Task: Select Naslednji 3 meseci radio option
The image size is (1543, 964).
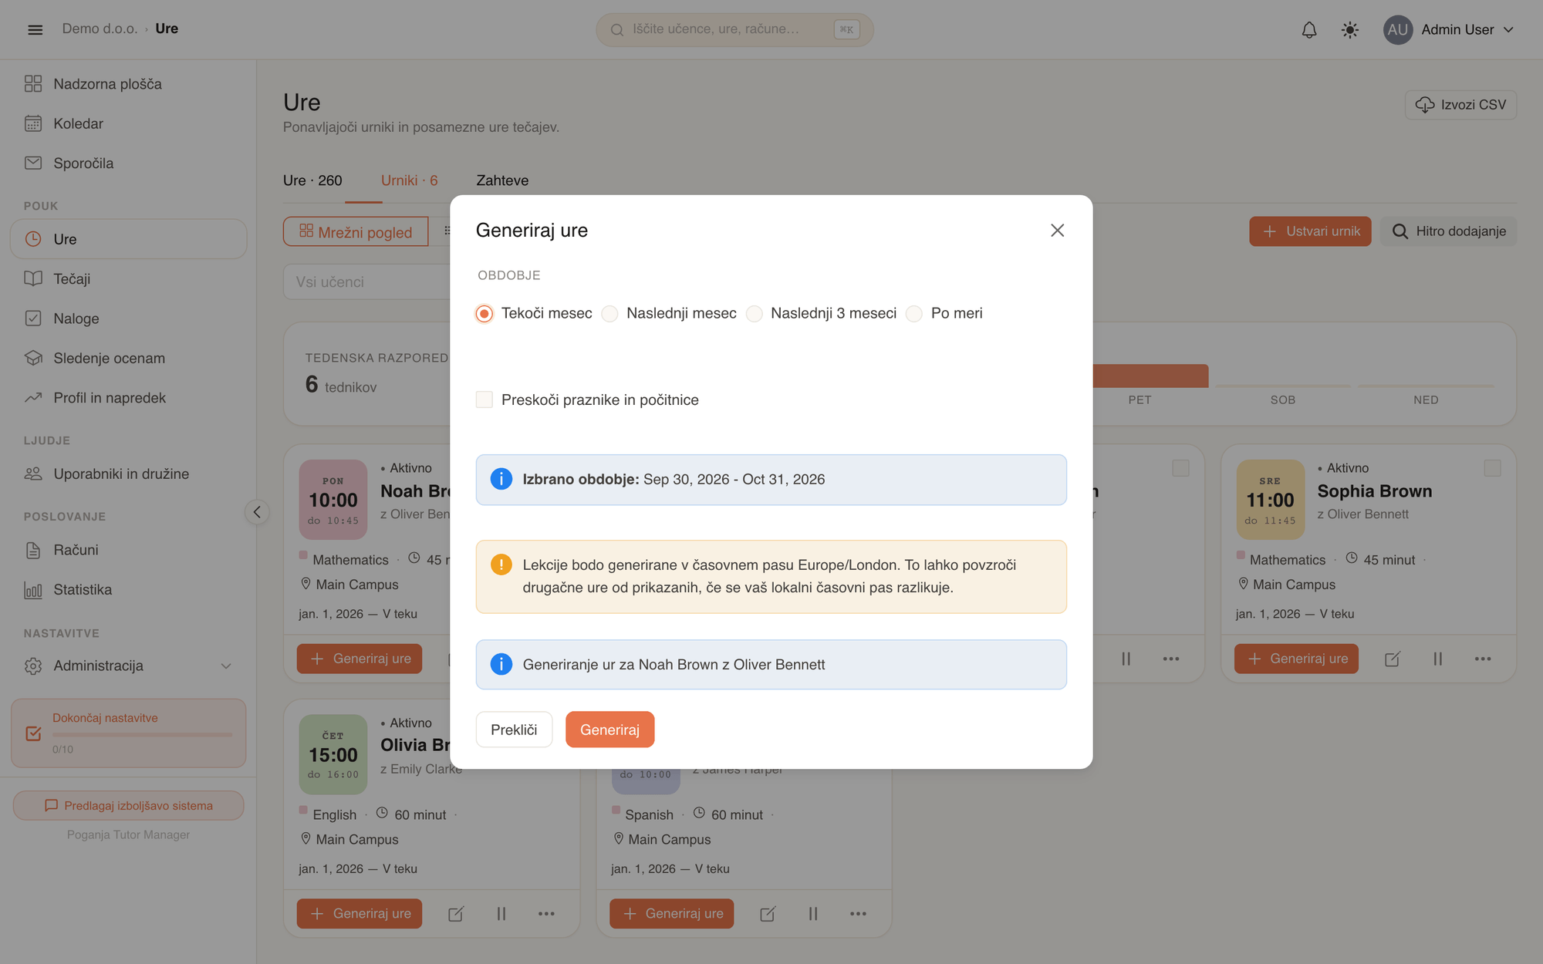Action: click(755, 314)
